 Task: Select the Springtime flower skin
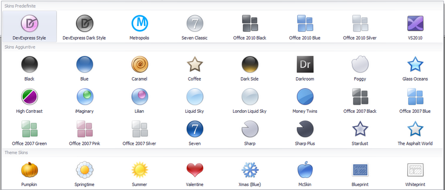[x=84, y=174]
